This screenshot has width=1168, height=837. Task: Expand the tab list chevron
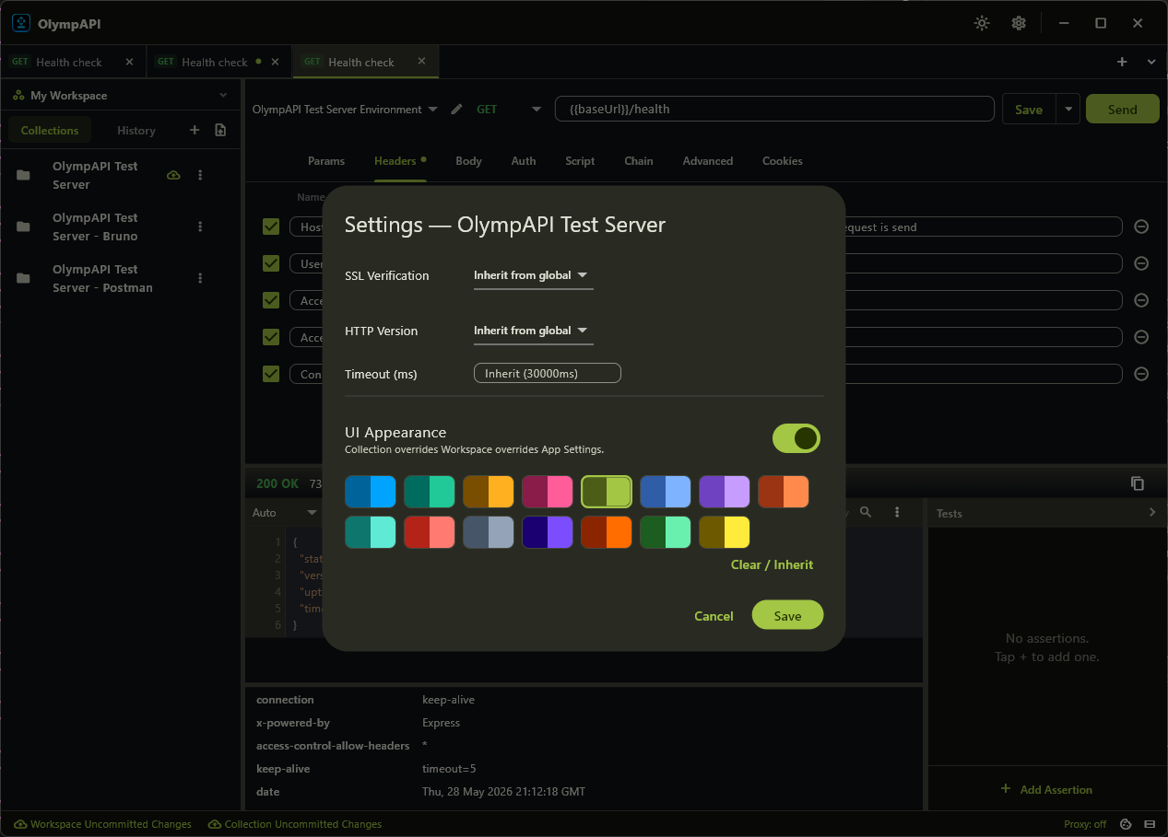click(x=1151, y=62)
